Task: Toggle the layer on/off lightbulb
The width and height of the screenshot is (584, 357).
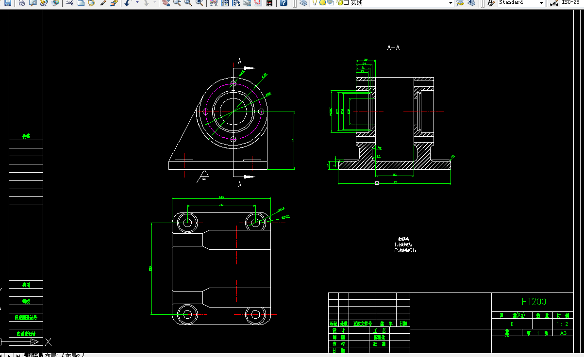Action: pyautogui.click(x=315, y=3)
